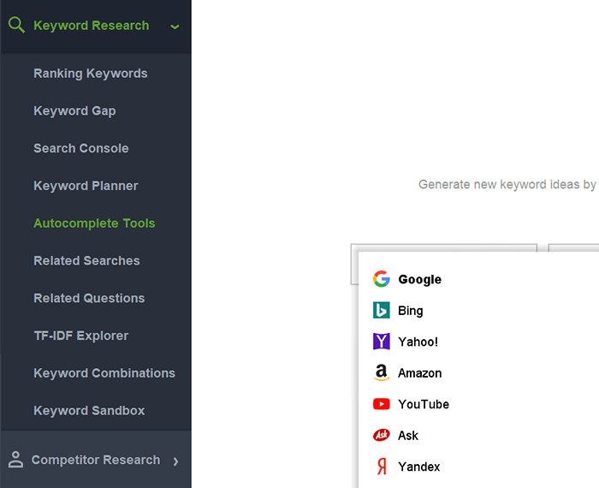Screen dimensions: 599x488
Task: Click the Keyword Research header text
Action: pos(92,25)
